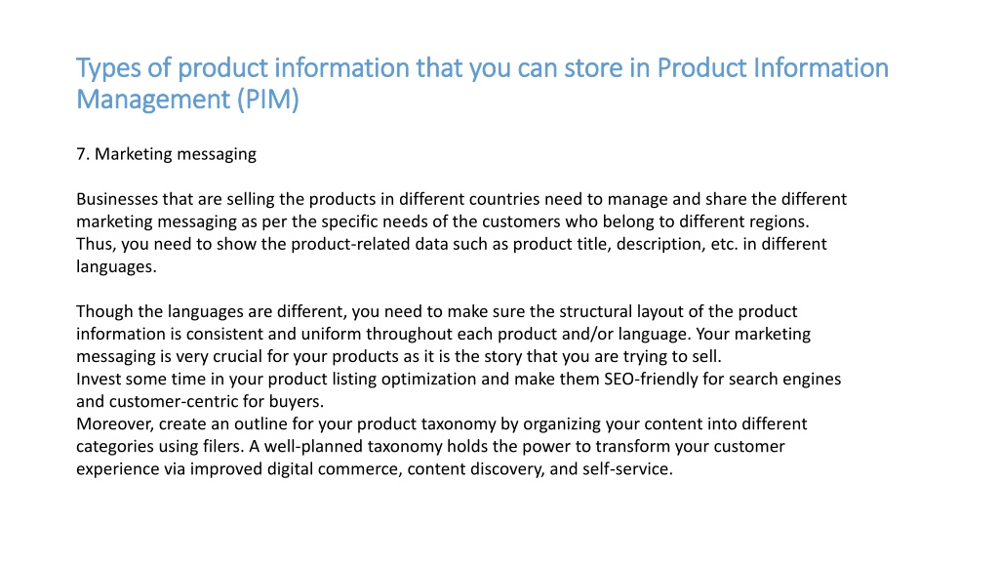Click the line "and customer-centric for buyers."
The width and height of the screenshot is (999, 562).
point(200,401)
